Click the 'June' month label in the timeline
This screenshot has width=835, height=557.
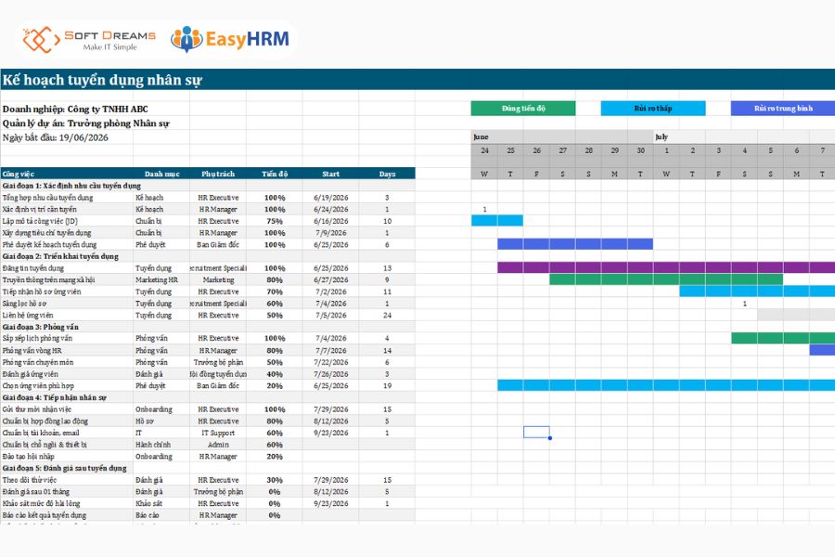pos(481,137)
